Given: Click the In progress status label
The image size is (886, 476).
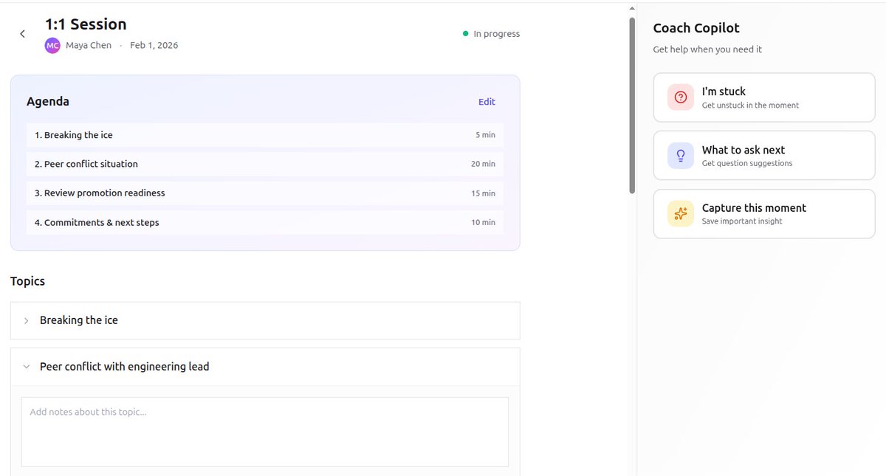Looking at the screenshot, I should (x=496, y=34).
